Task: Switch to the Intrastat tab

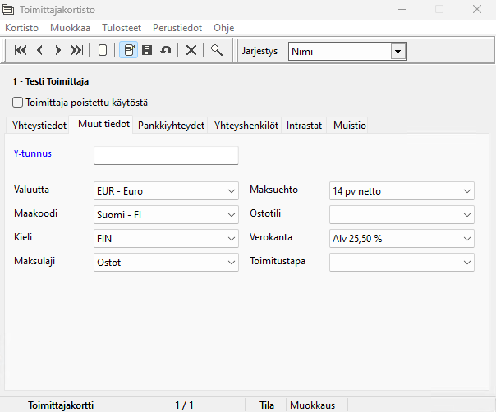Action: (304, 126)
